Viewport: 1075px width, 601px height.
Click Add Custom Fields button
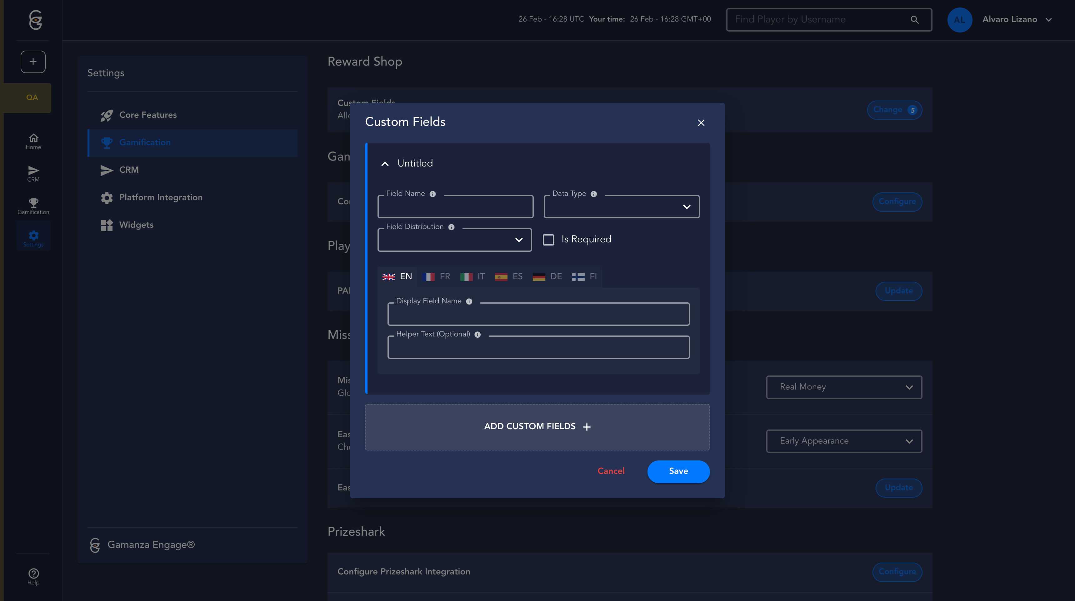[537, 427]
